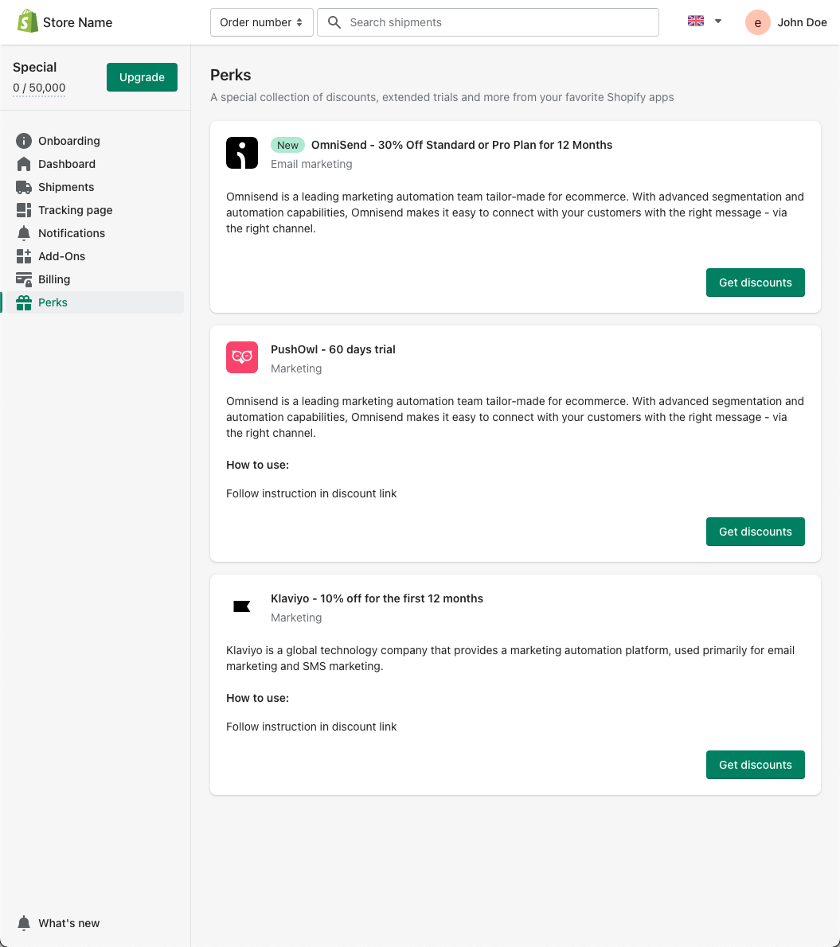Open the John Doe account menu
The width and height of the screenshot is (840, 947).
point(786,22)
